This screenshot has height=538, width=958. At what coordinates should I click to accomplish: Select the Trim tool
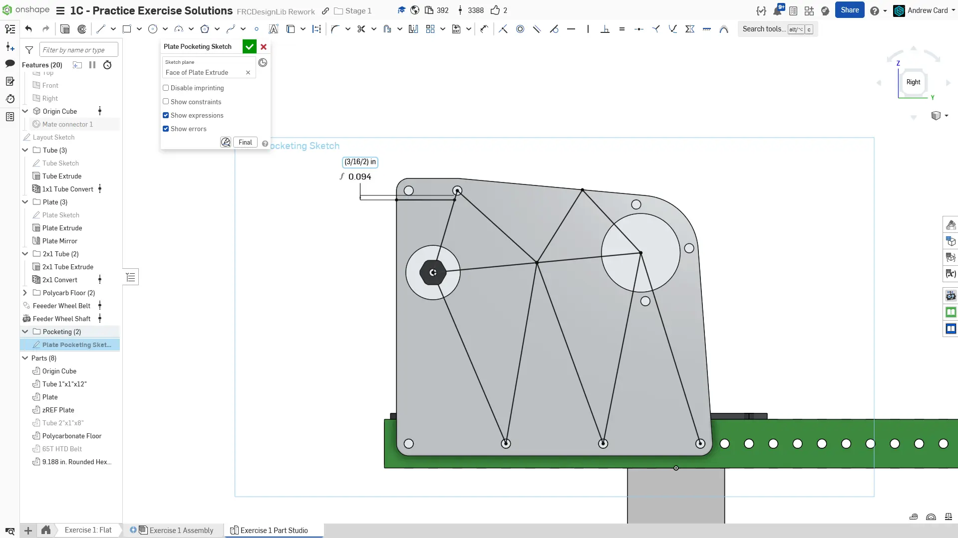(x=361, y=29)
